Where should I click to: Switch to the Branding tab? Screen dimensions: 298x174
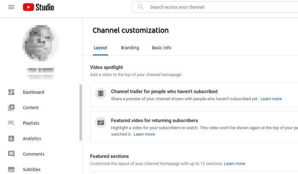(x=130, y=48)
